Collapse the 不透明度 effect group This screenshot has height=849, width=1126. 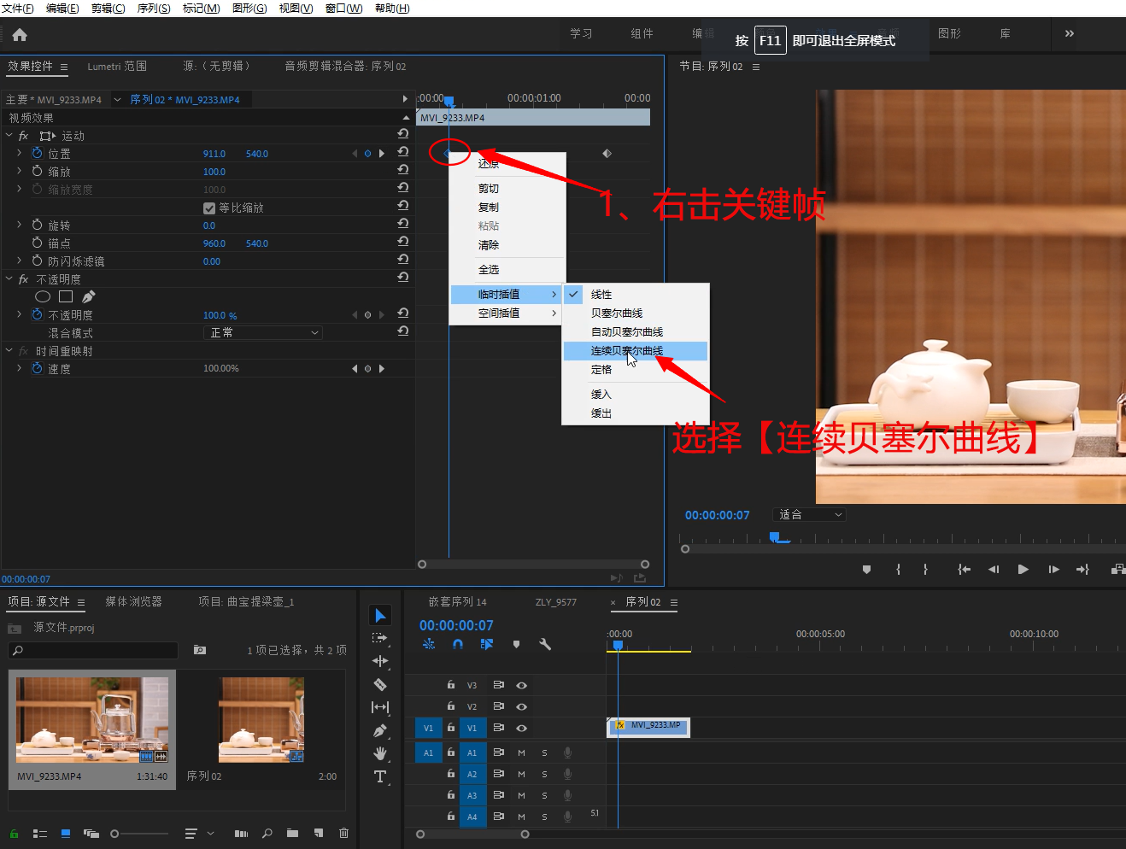(9, 278)
